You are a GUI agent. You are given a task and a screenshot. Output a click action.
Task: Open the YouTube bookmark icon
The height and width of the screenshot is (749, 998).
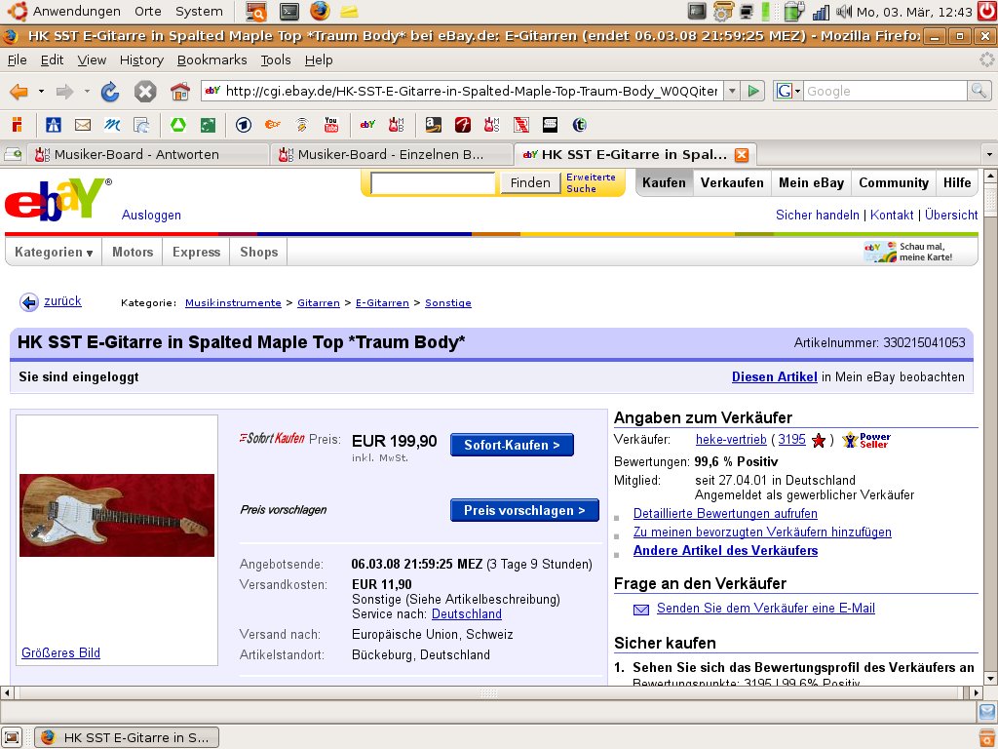[x=331, y=125]
